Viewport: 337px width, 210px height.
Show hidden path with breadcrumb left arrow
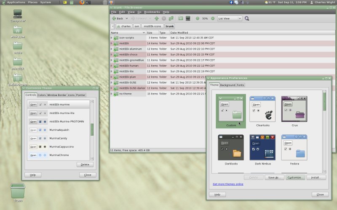click(113, 26)
